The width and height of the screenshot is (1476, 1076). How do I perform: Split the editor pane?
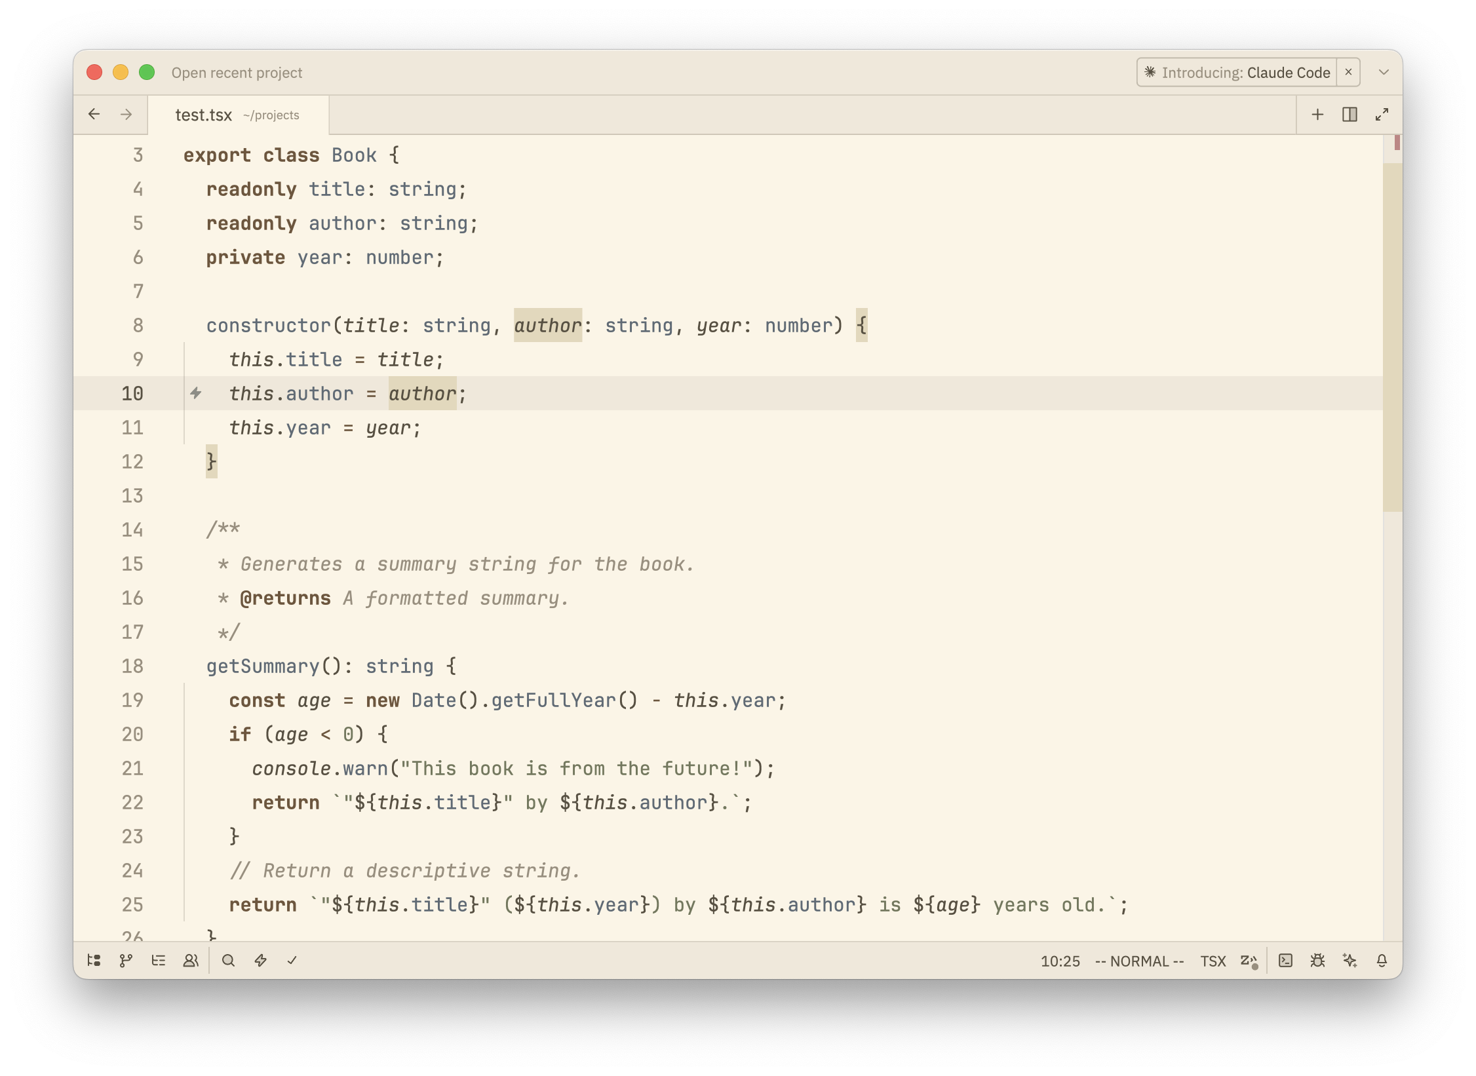(1350, 115)
